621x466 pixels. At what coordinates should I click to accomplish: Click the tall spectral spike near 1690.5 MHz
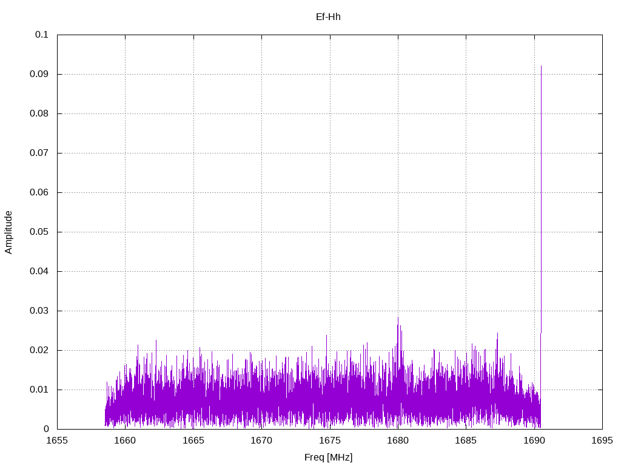[x=541, y=198]
